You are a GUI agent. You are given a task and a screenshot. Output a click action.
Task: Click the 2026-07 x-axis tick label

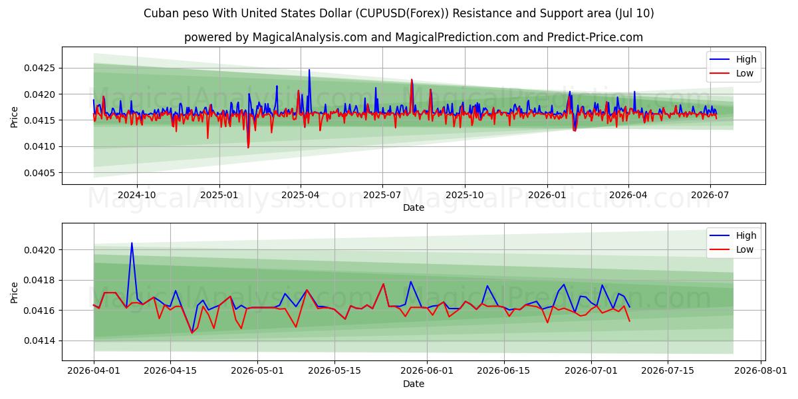(710, 195)
